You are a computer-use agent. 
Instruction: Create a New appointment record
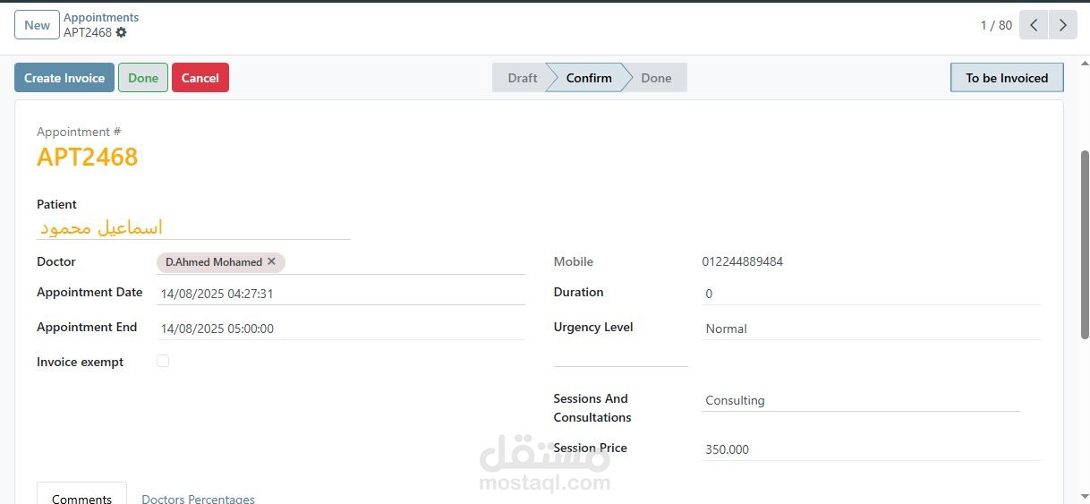37,25
